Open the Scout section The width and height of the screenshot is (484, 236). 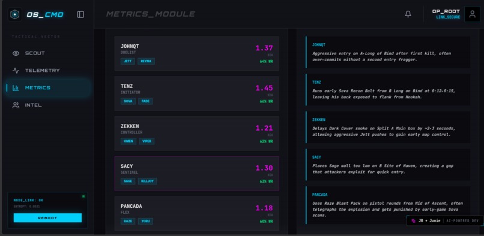(48, 53)
